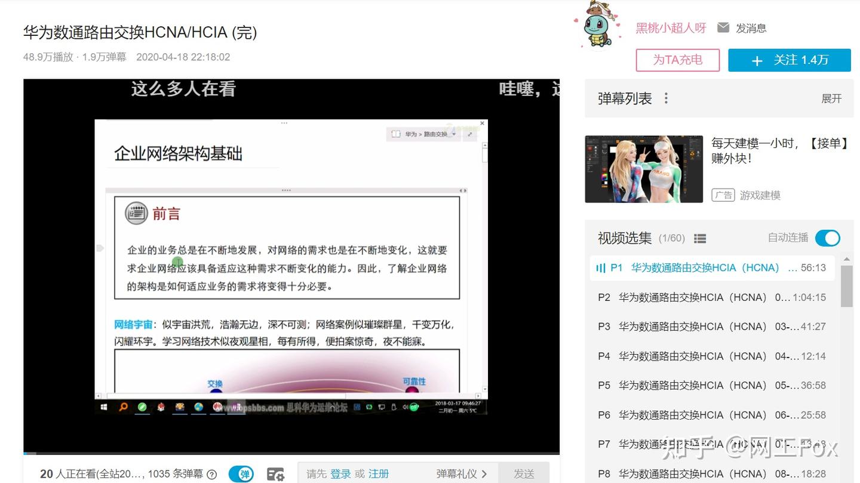The width and height of the screenshot is (860, 483).
Task: Click the 为TA充电 charge button
Action: pyautogui.click(x=678, y=60)
